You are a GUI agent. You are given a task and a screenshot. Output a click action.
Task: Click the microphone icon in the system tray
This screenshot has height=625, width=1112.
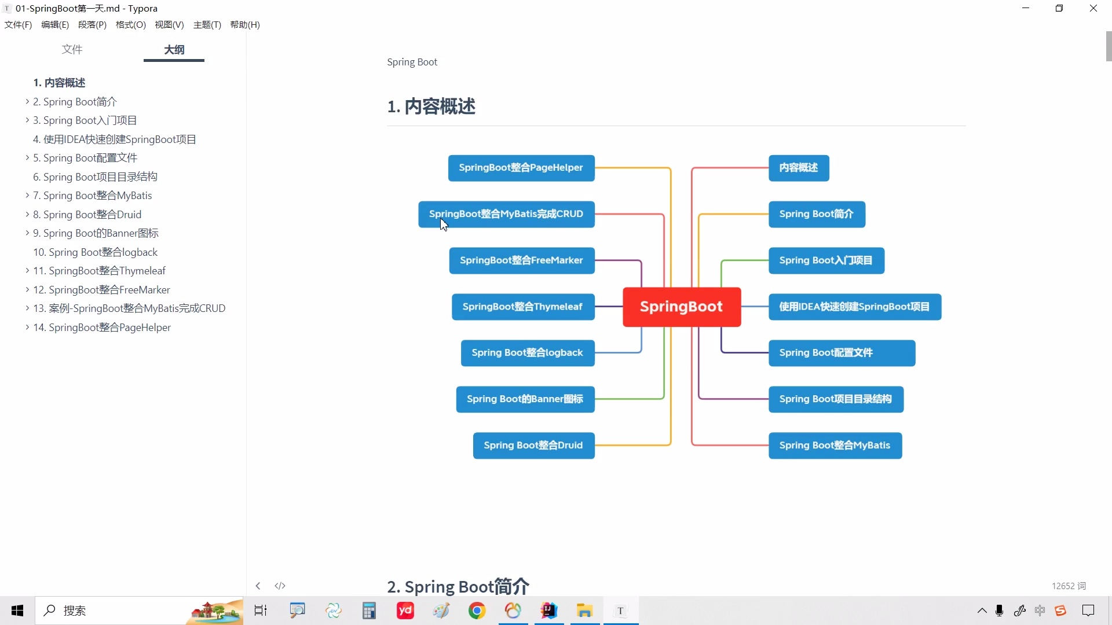coord(999,611)
